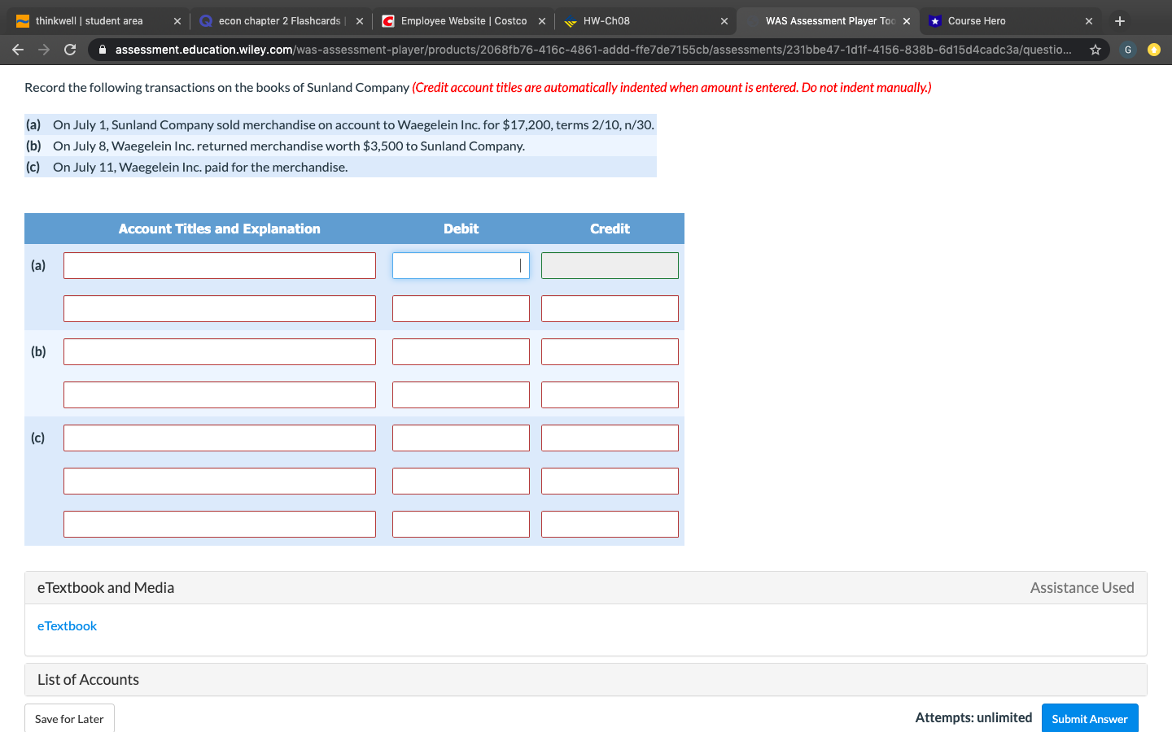The image size is (1172, 732).
Task: Switch to the thinkwell student area tab
Action: click(90, 20)
